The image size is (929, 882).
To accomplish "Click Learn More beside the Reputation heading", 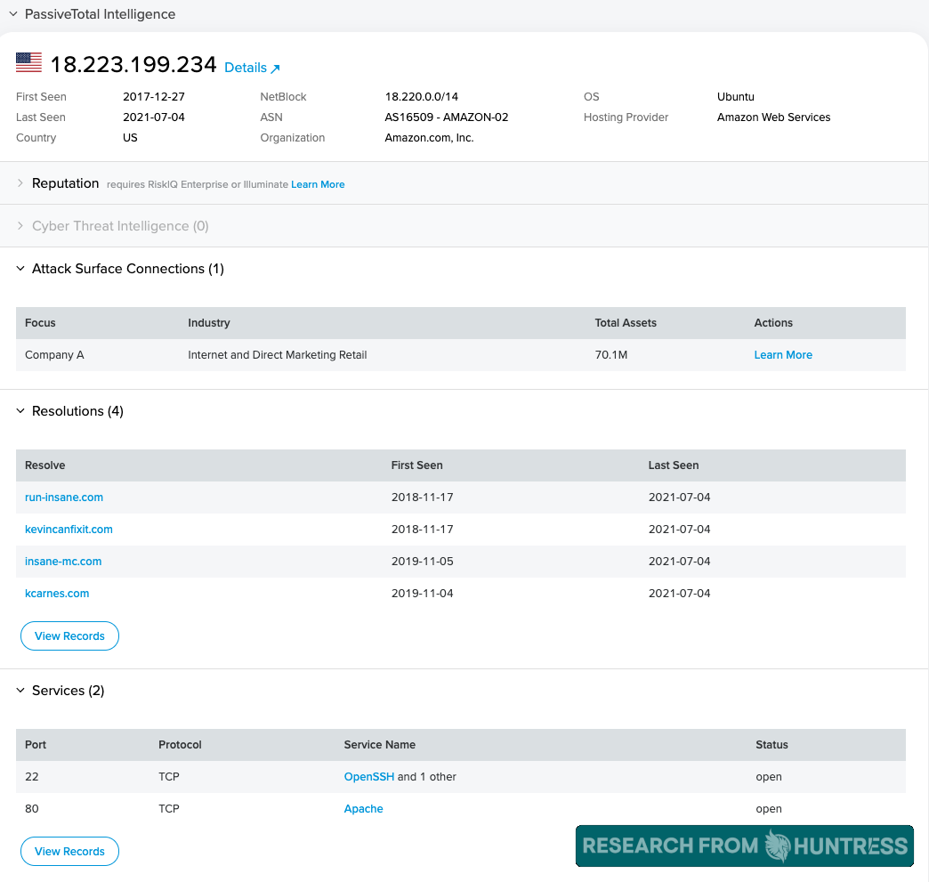I will [x=318, y=184].
